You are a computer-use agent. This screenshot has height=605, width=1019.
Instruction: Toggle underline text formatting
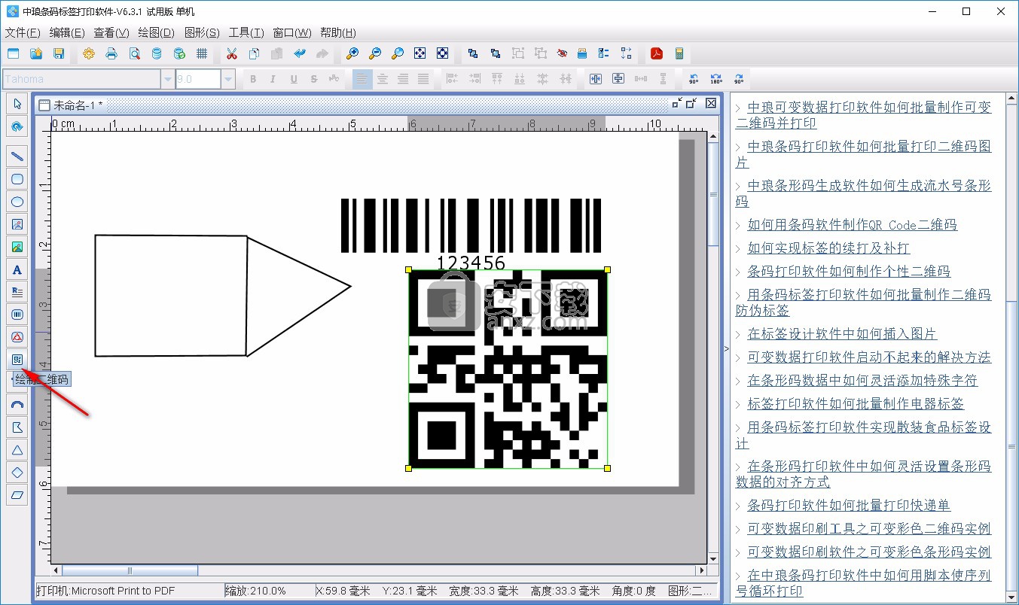pos(294,79)
